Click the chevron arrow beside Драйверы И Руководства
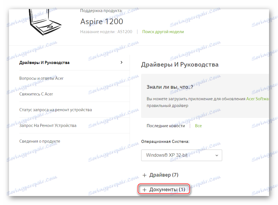The image size is (278, 205). click(x=122, y=62)
